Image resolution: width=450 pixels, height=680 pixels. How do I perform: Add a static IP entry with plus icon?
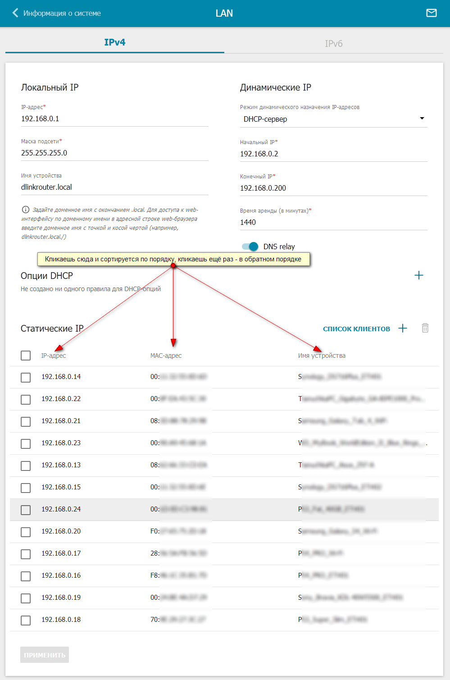pyautogui.click(x=403, y=329)
